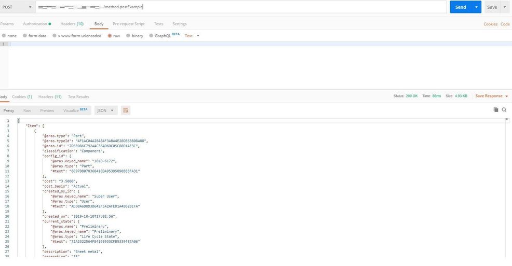Screen dimensions: 512x266
Task: Choose the x-www-form-urlencoded body option
Action: 60,36
